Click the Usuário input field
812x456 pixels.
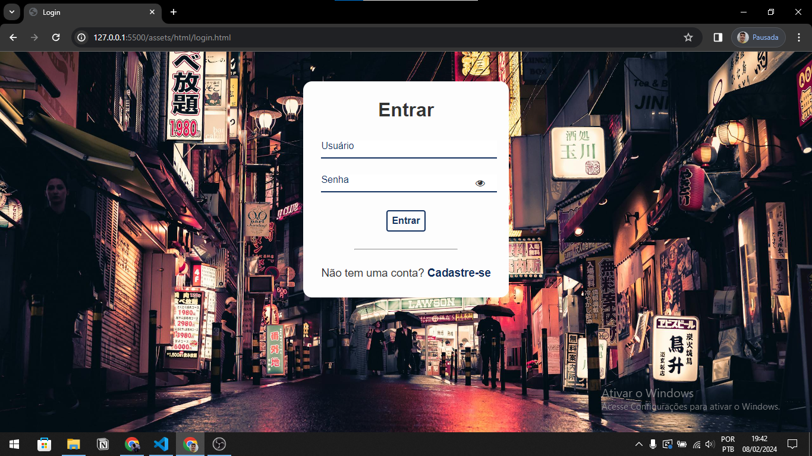[408, 147]
